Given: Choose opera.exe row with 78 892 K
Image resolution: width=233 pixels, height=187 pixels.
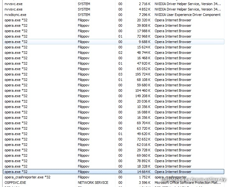Looking at the screenshot, I should tap(113, 161).
